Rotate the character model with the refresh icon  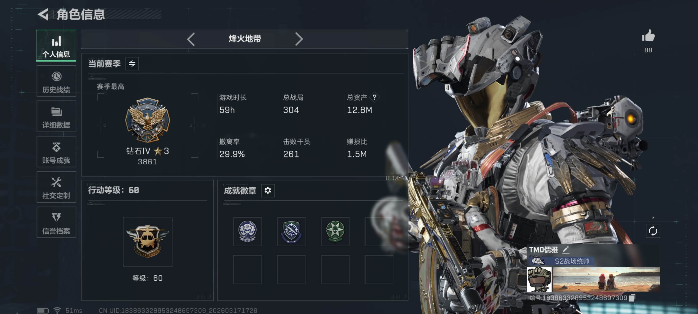click(x=653, y=231)
